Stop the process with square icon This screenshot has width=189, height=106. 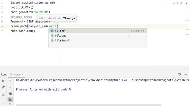pyautogui.click(x=3, y=95)
